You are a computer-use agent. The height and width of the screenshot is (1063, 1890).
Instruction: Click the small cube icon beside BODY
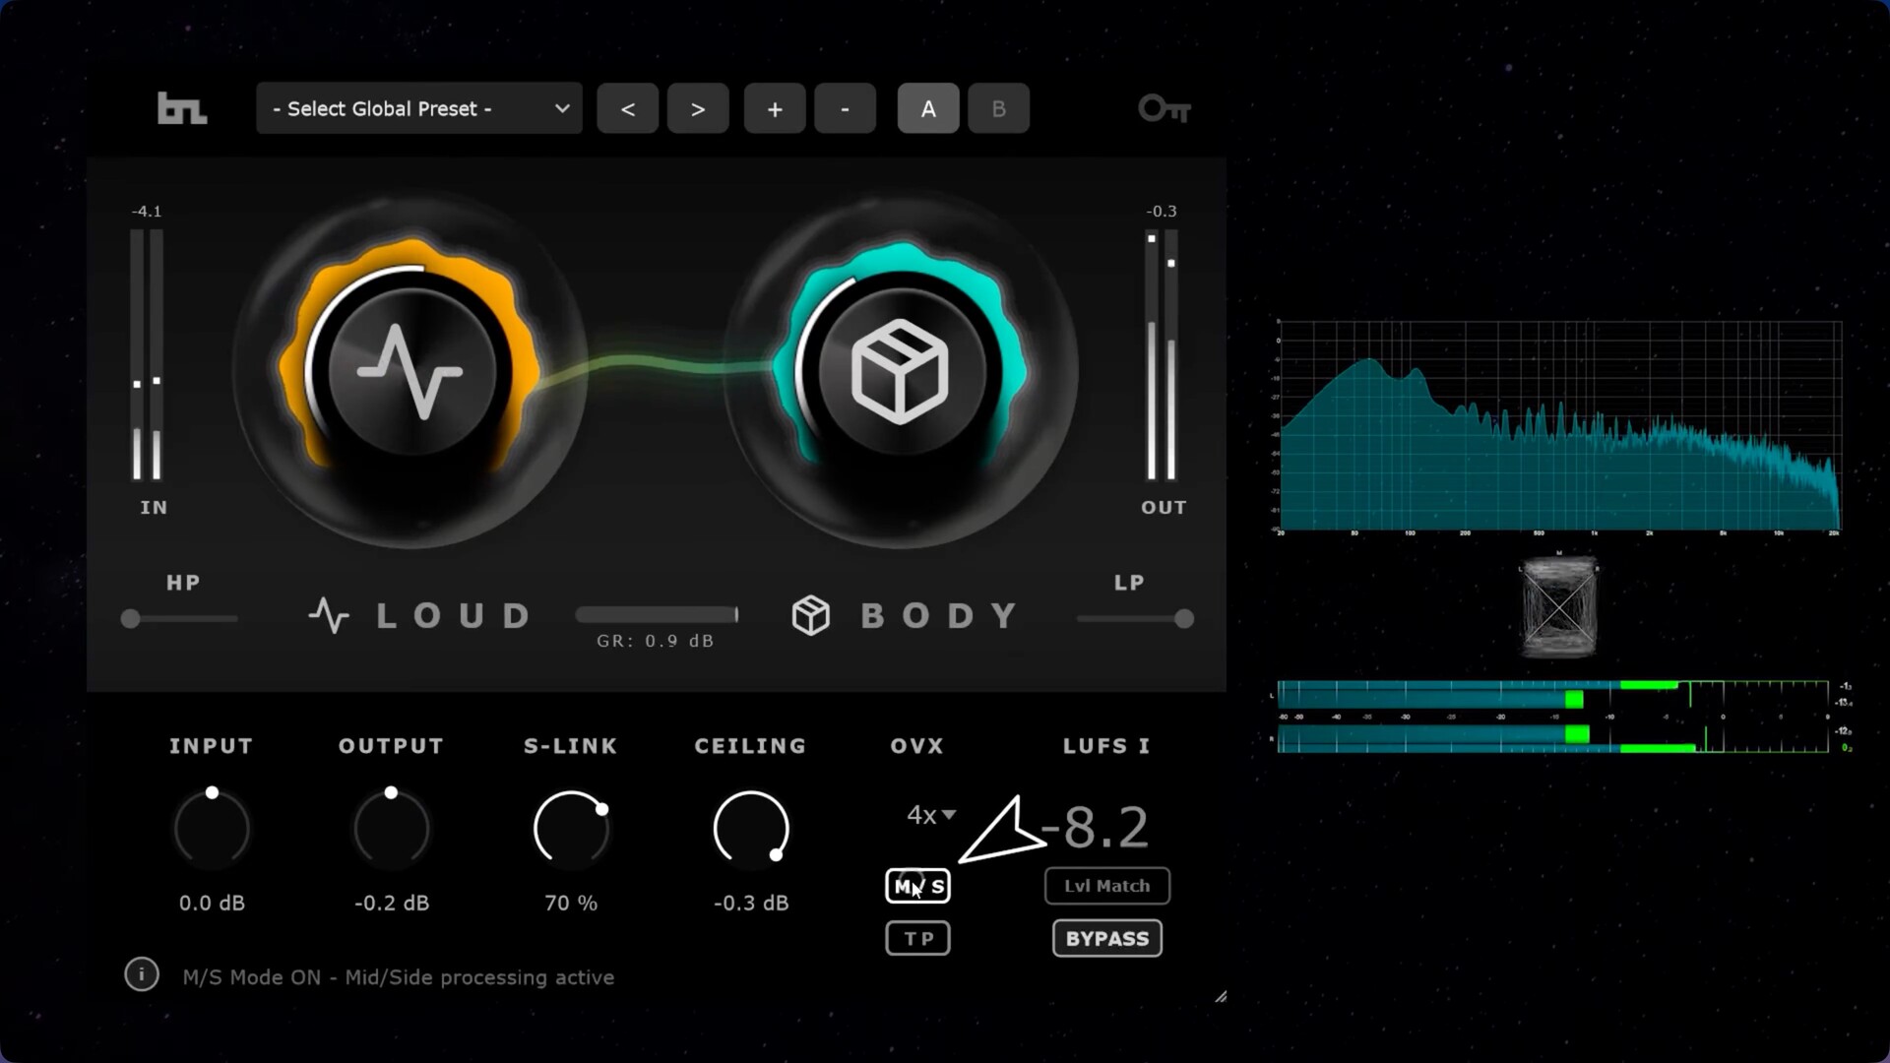(x=811, y=616)
